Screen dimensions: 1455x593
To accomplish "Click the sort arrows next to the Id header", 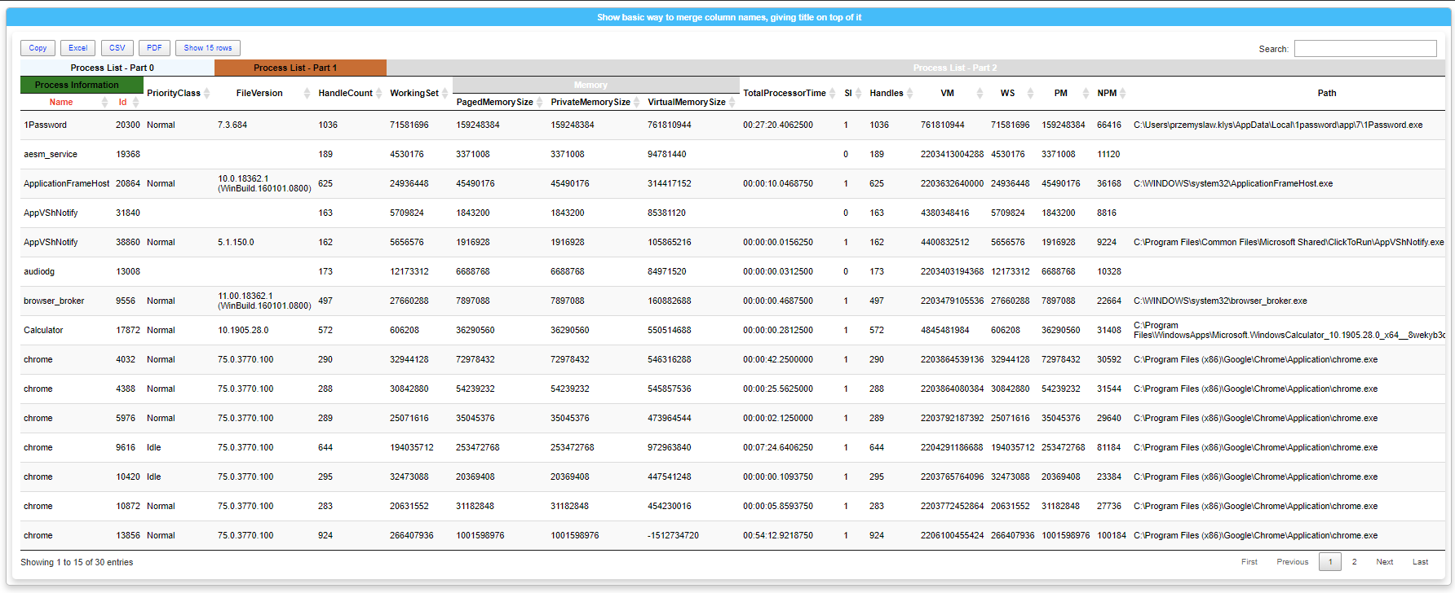I will click(136, 103).
